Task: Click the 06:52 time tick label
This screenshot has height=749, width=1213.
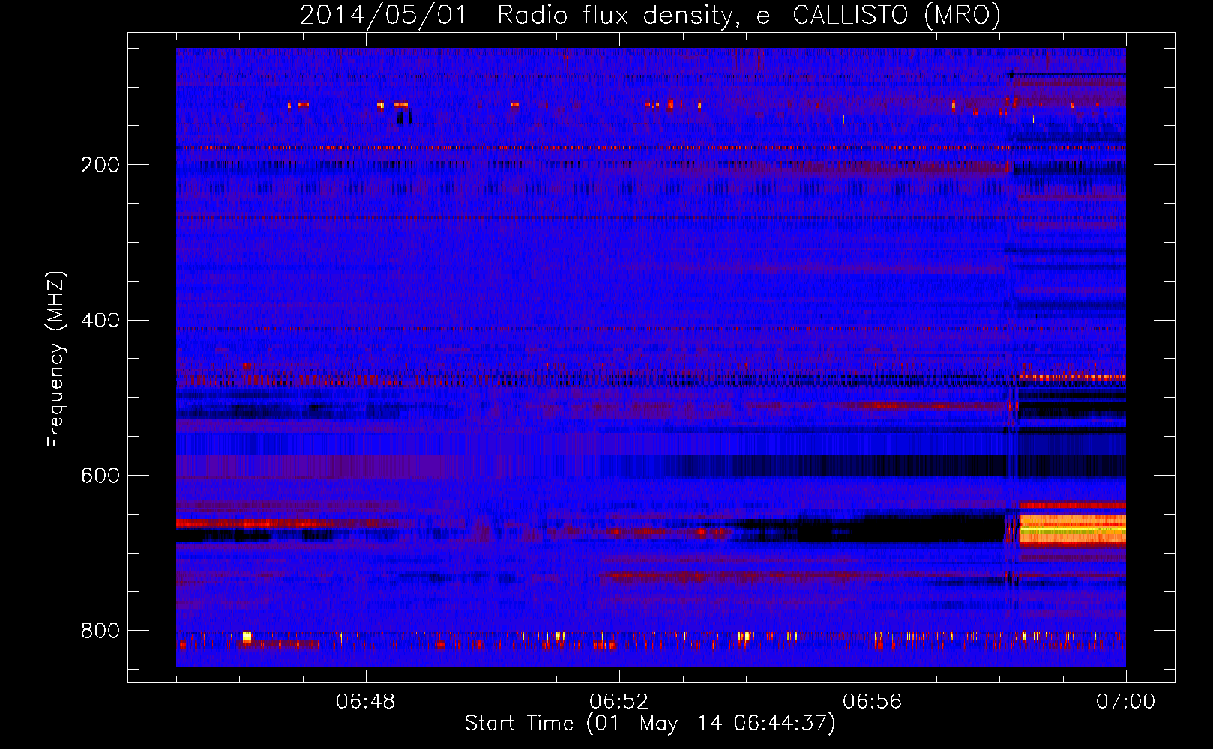Action: (x=619, y=702)
